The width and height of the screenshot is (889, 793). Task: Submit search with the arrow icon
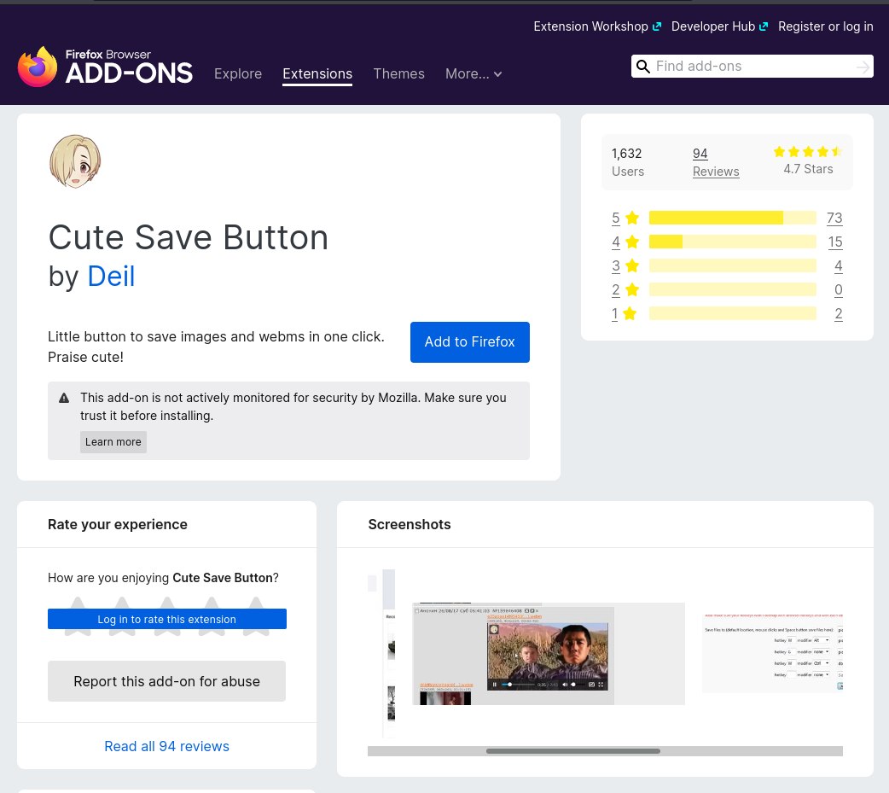tap(863, 67)
